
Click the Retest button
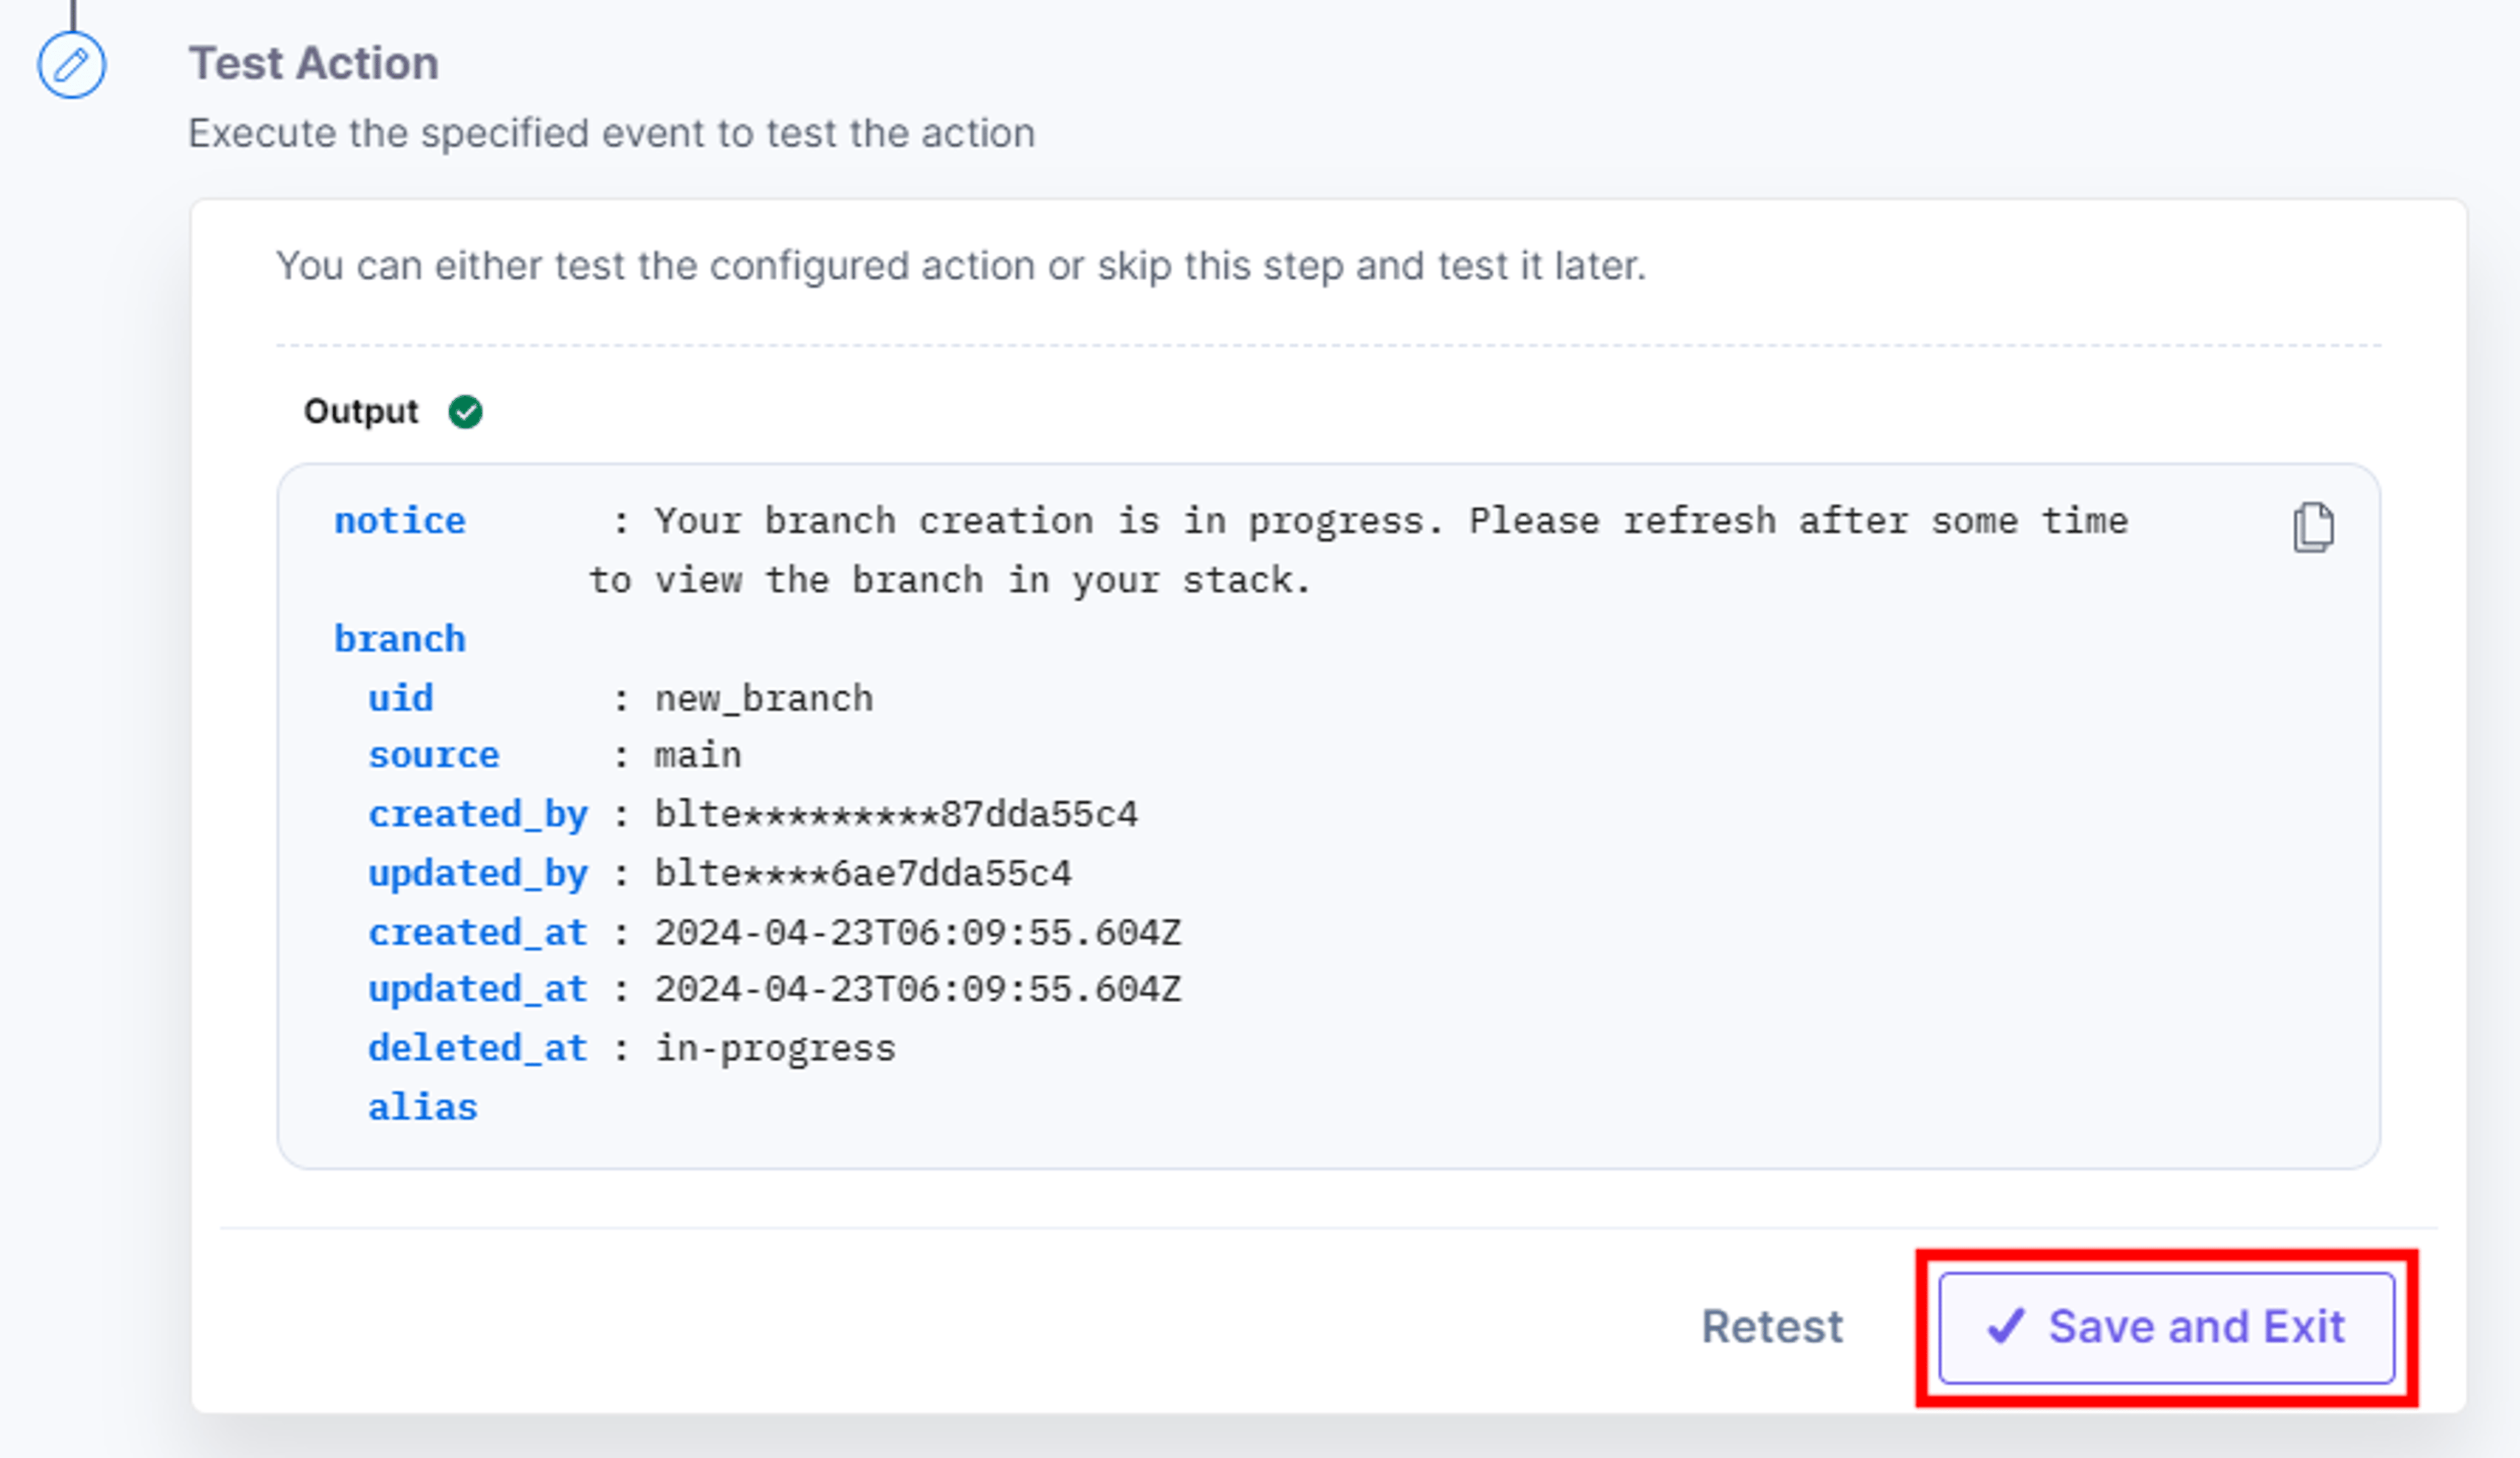point(1772,1327)
